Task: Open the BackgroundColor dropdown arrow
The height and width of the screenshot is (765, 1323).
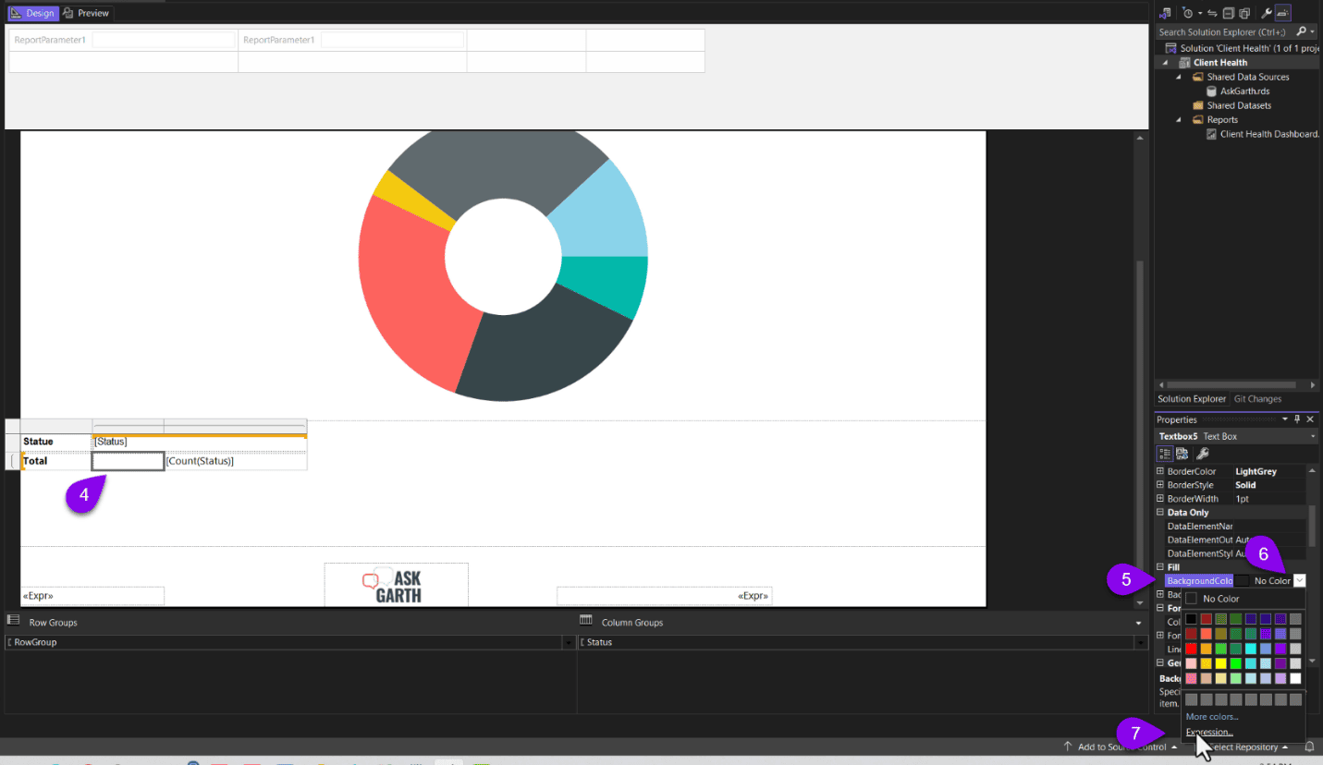Action: (1300, 581)
